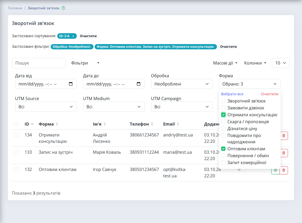
Task: Delete record 134 with trash icon
Action: (284, 136)
